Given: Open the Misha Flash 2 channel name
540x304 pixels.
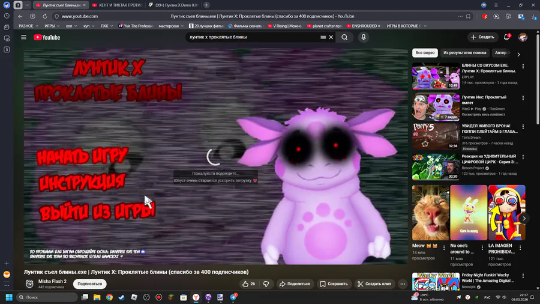Looking at the screenshot, I should coord(52,281).
